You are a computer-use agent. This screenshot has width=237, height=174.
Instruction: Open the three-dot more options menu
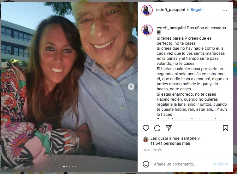(x=225, y=10)
